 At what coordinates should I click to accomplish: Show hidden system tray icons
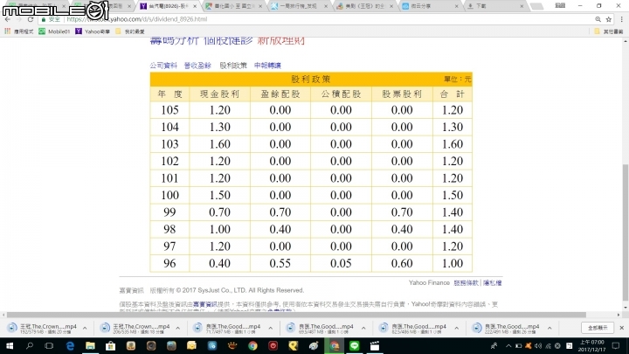click(x=508, y=346)
